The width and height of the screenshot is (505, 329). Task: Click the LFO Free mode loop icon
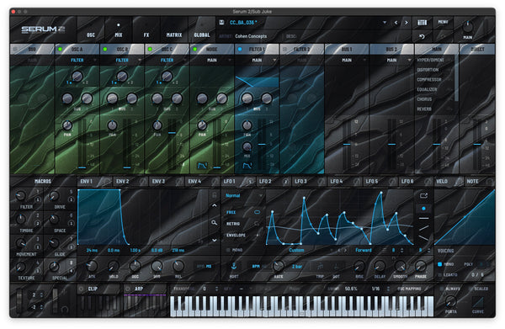257,212
